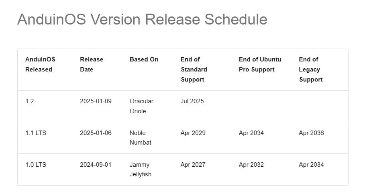This screenshot has height=194, width=367.
Task: Click the 2024-09-01 release date
Action: tap(96, 165)
